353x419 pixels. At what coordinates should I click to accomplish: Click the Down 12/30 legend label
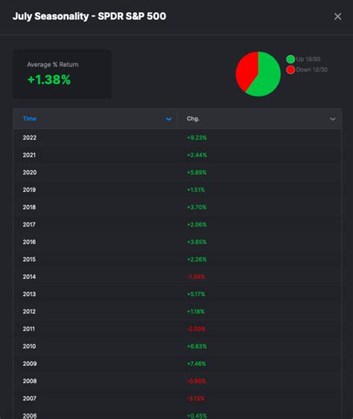(311, 70)
